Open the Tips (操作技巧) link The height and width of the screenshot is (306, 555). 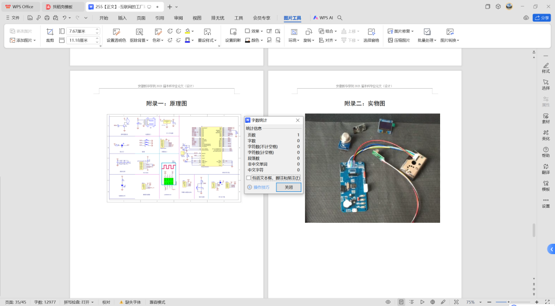pyautogui.click(x=259, y=188)
